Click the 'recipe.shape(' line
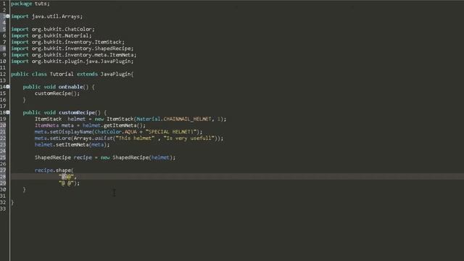The height and width of the screenshot is (261, 464). coord(54,170)
